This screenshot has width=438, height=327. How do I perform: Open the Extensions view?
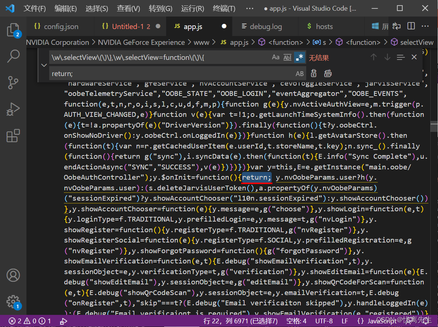[13, 136]
